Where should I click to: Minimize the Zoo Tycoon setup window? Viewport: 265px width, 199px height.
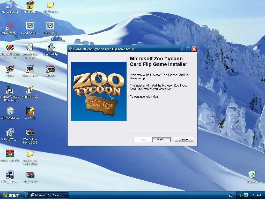pos(182,49)
